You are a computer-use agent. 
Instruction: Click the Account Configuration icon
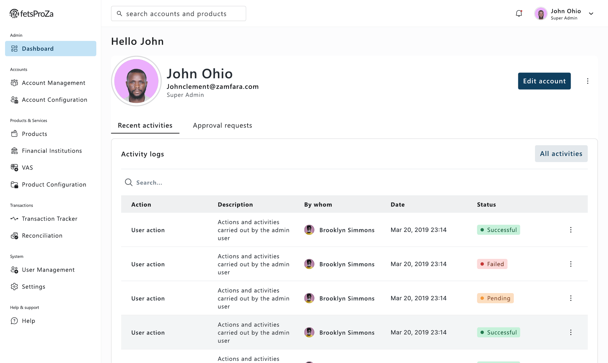point(14,100)
